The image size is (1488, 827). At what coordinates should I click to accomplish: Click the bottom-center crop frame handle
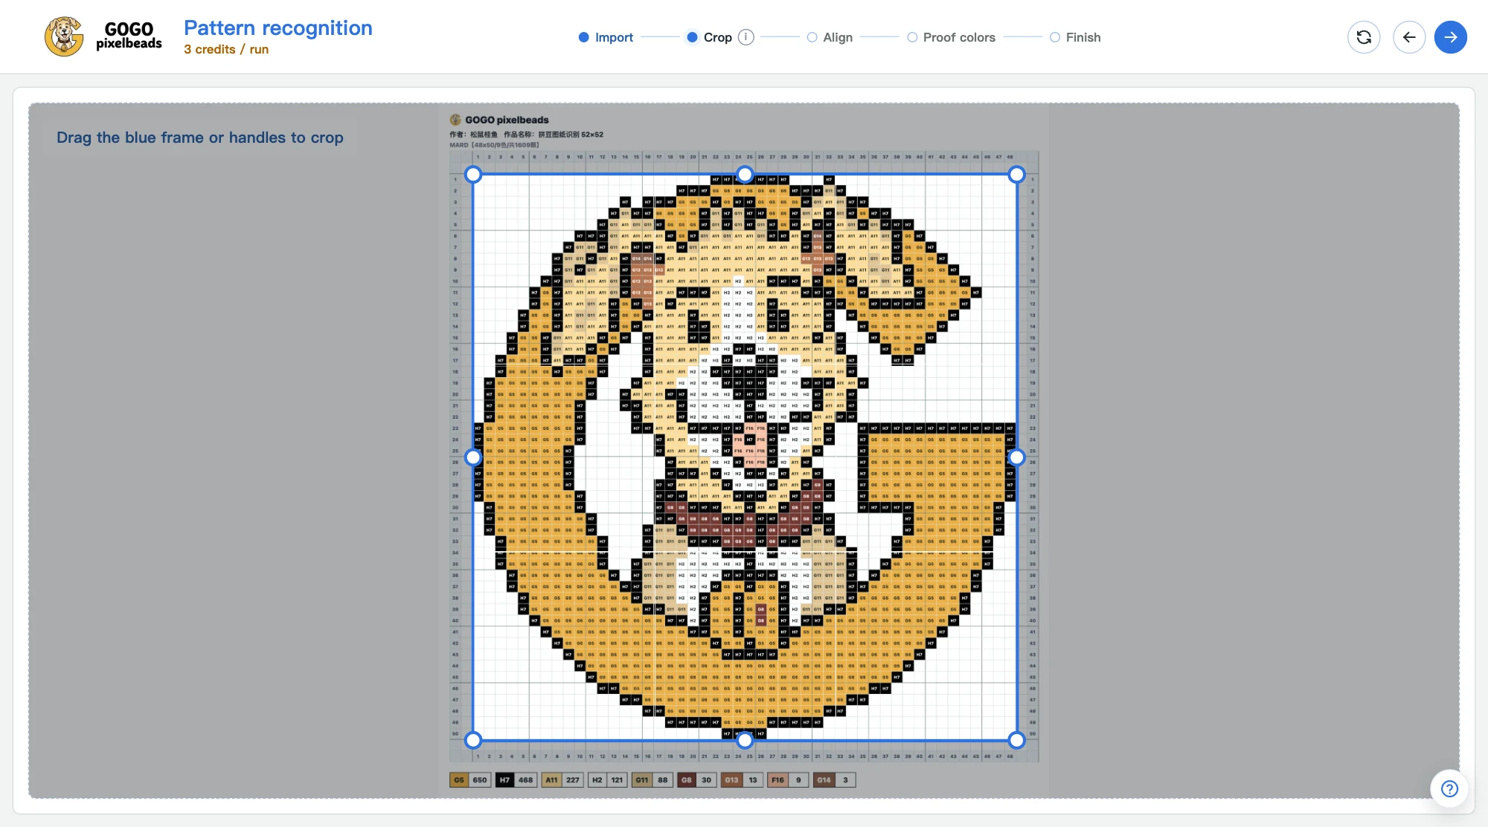tap(745, 740)
